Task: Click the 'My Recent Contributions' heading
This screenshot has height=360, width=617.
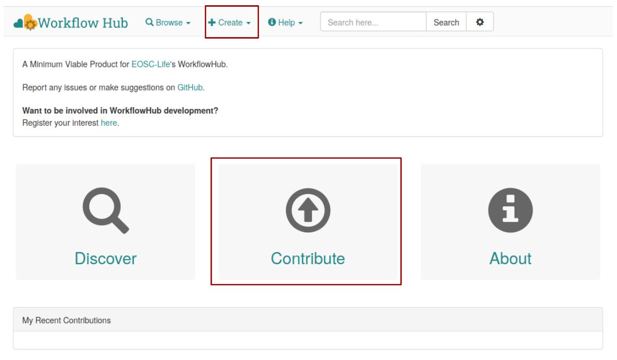Action: 66,321
